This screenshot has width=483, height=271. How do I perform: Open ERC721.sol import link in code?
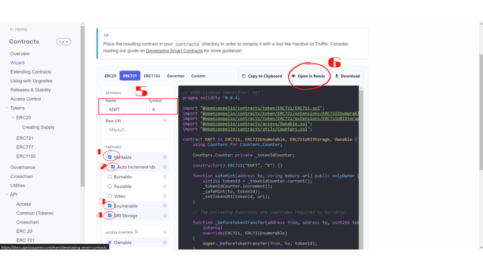point(261,108)
